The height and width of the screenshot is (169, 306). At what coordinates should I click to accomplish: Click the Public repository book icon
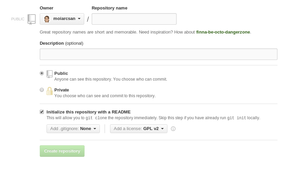[x=50, y=74]
